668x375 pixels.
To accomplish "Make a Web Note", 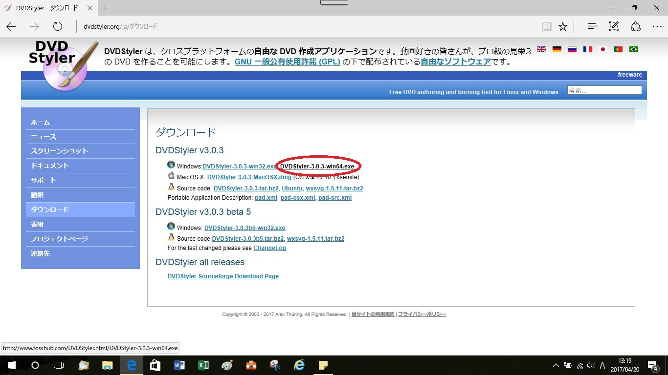I will [x=614, y=26].
